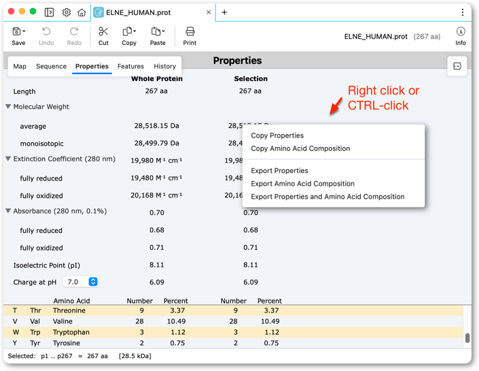Click the collapse view icon beside Properties header

click(457, 66)
